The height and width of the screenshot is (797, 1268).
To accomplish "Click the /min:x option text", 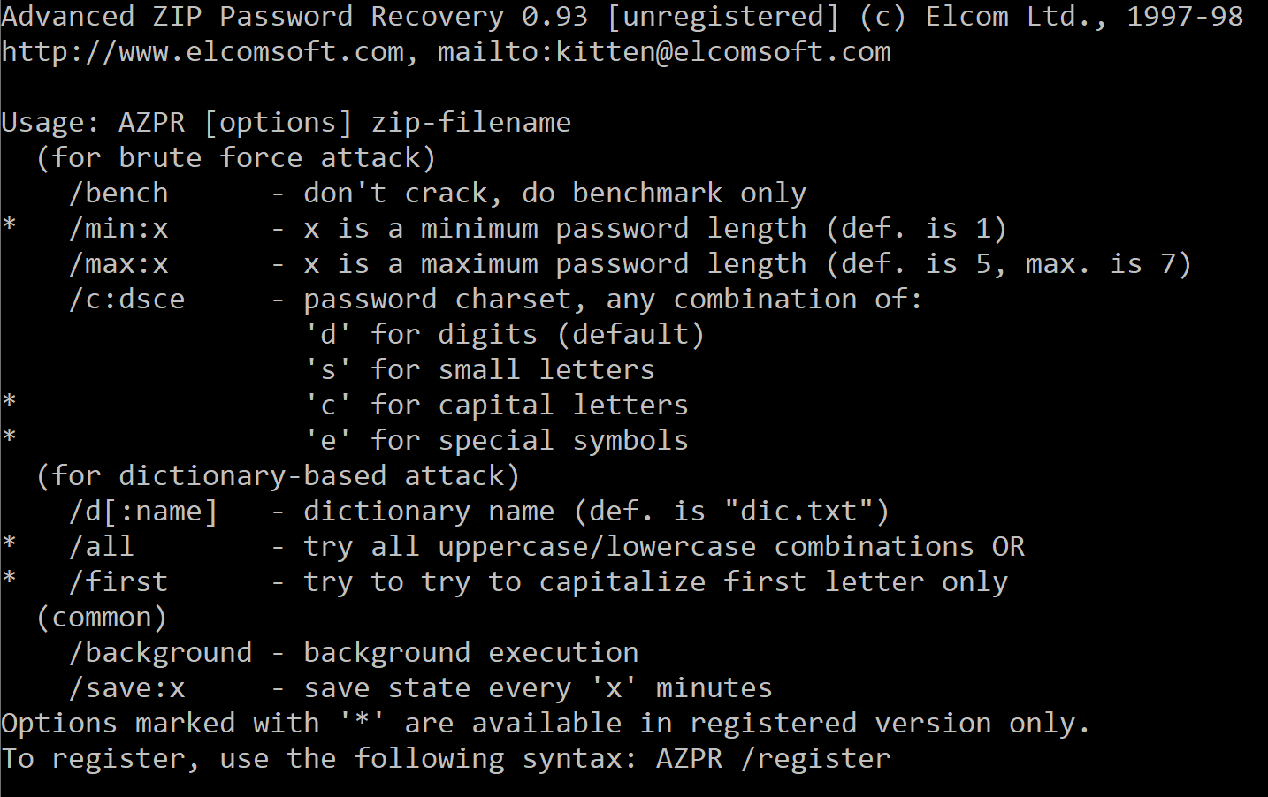I will point(118,229).
